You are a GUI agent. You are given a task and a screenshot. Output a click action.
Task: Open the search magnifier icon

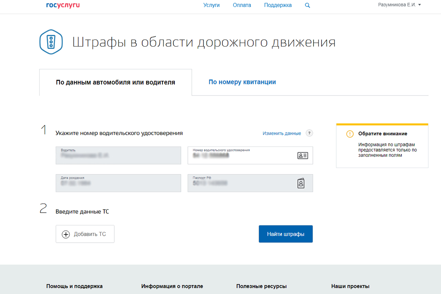pos(308,6)
